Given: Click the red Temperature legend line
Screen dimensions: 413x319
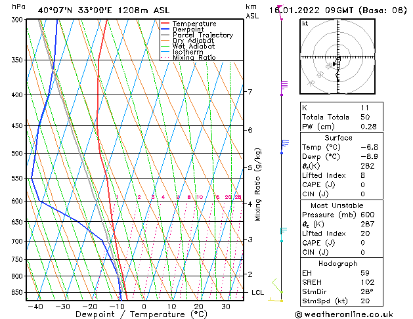Looking at the screenshot, I should [x=165, y=24].
